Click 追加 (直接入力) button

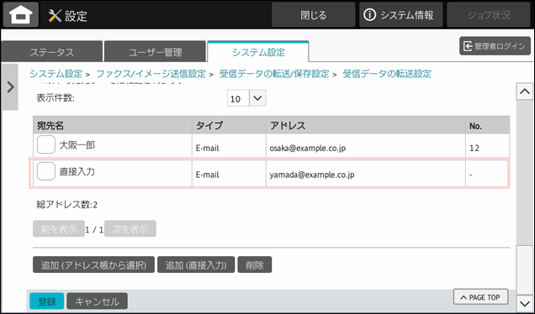196,264
